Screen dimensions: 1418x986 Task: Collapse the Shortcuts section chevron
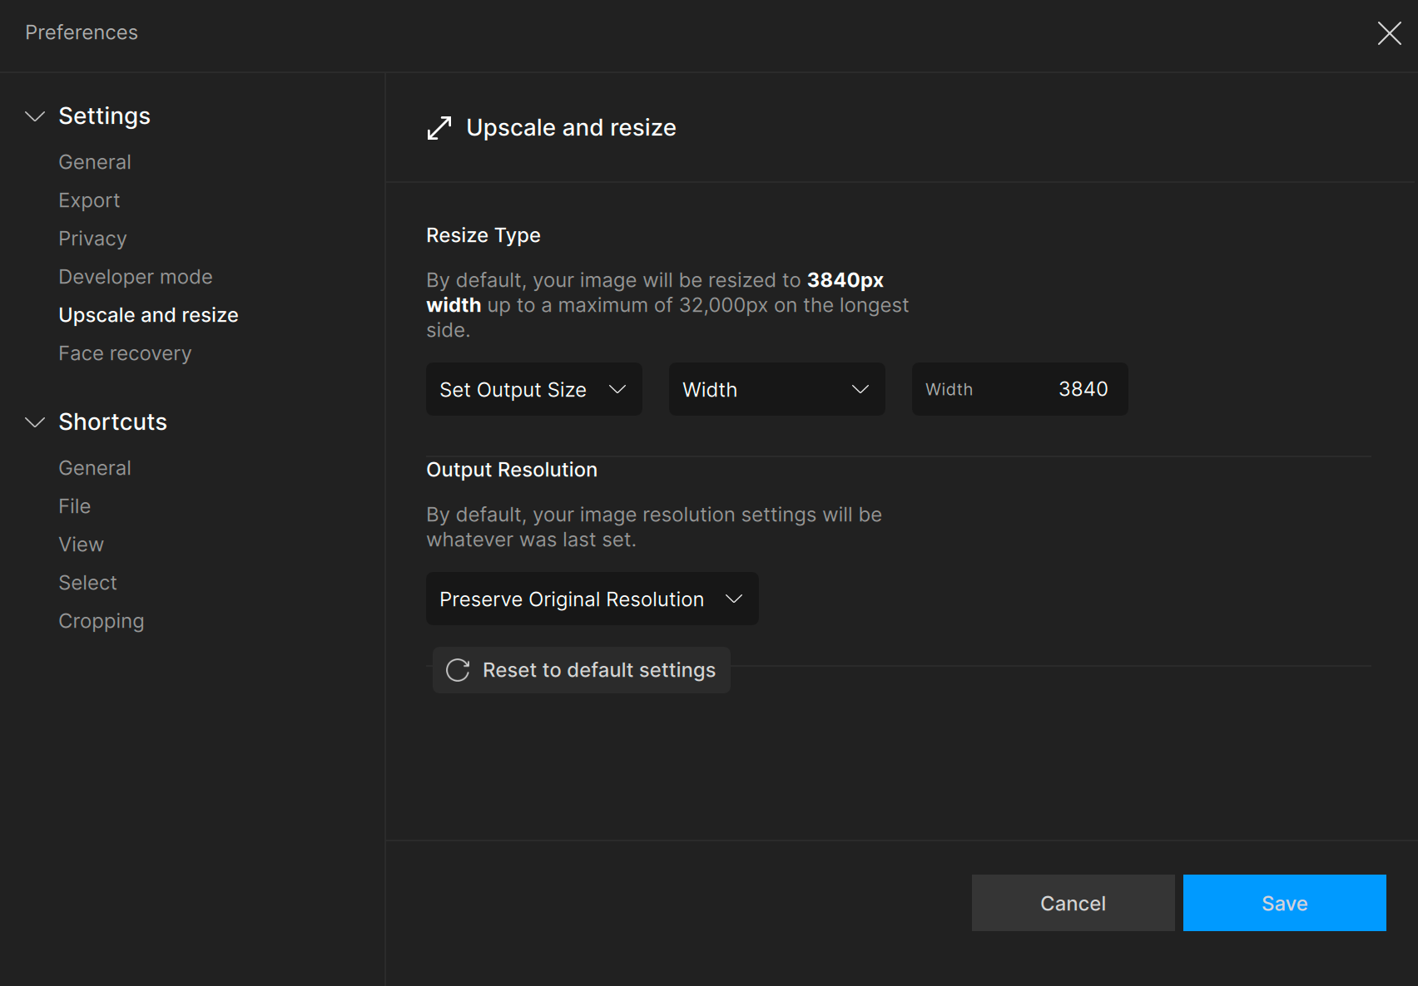[35, 422]
